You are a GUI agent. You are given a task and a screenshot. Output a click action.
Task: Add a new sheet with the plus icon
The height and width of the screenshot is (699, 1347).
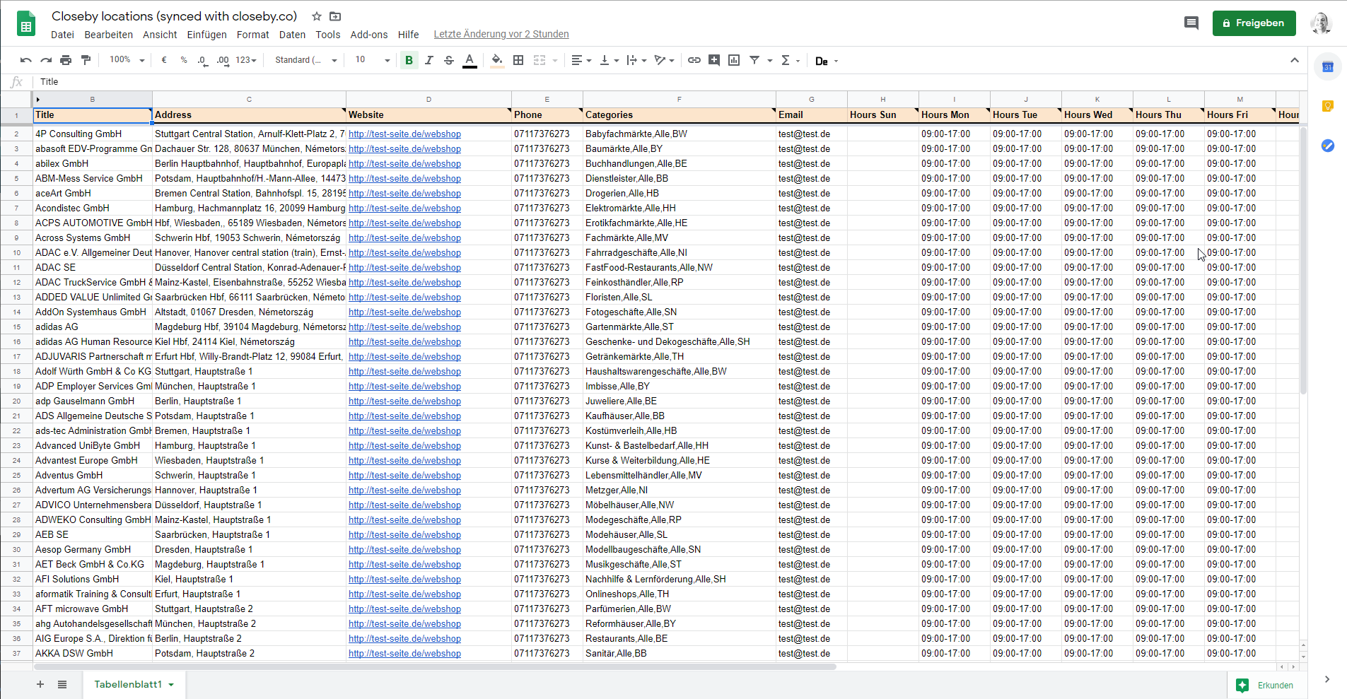click(x=40, y=684)
